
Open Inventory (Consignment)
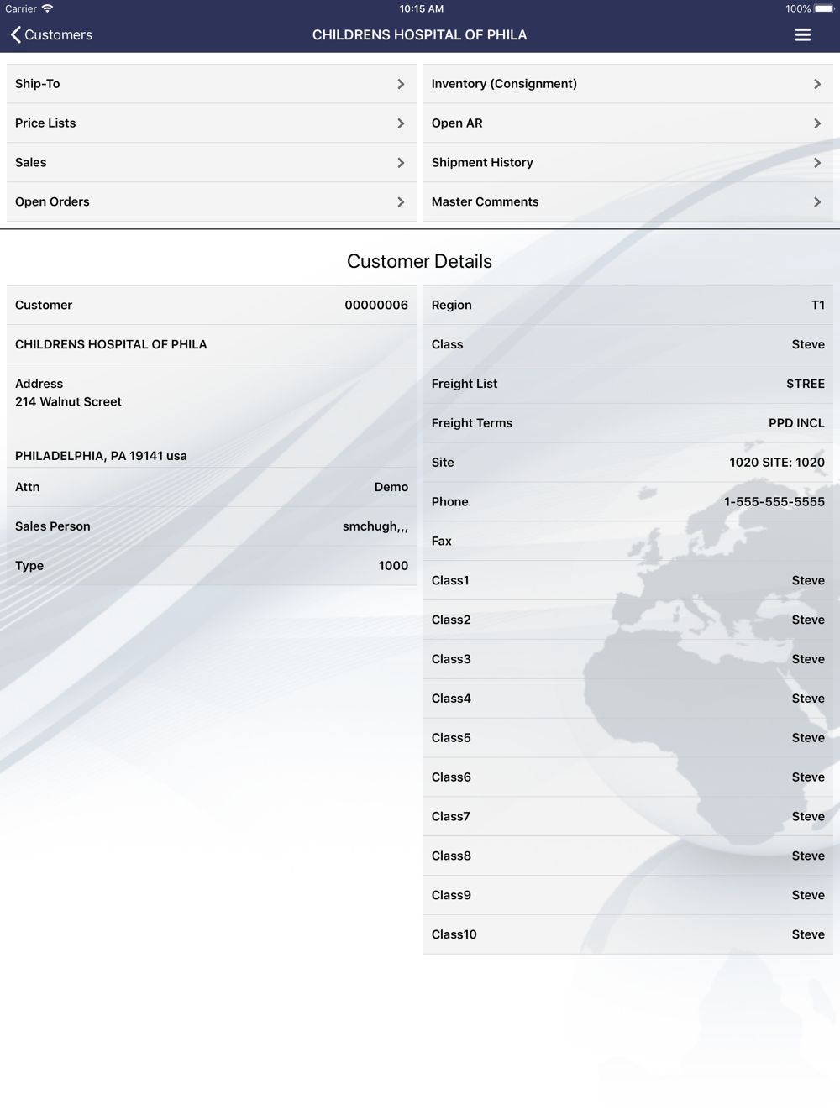pyautogui.click(x=628, y=84)
